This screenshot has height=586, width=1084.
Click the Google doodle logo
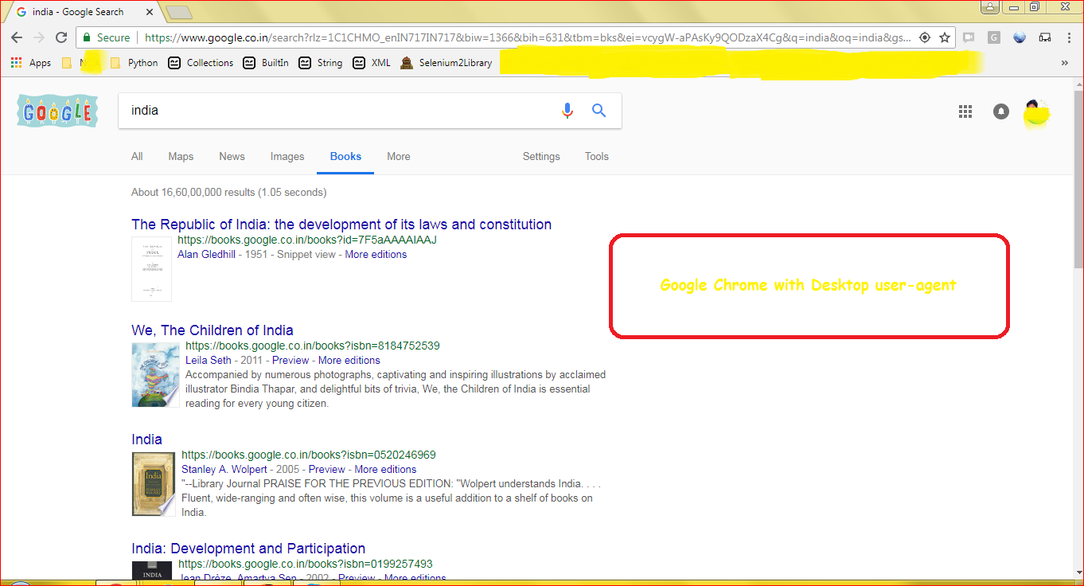click(57, 111)
